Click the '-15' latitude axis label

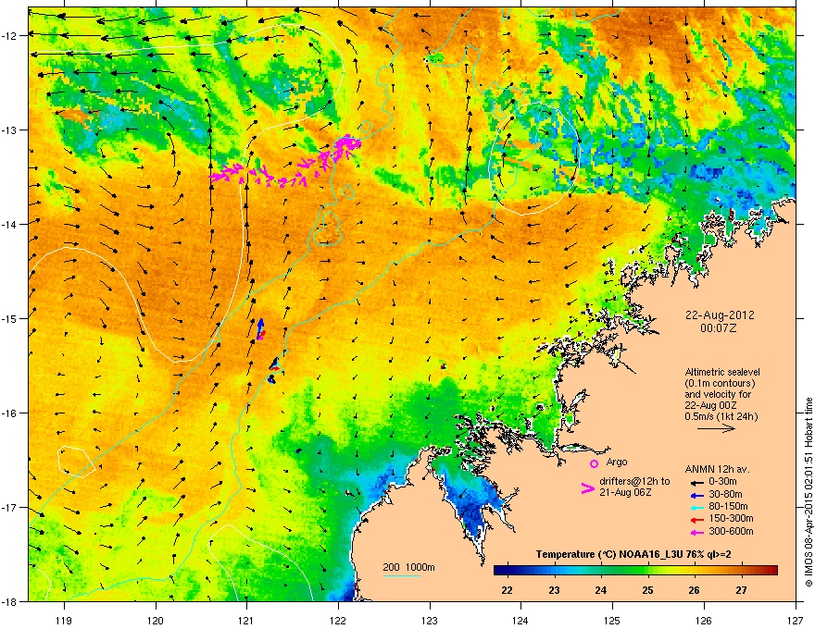coord(9,318)
